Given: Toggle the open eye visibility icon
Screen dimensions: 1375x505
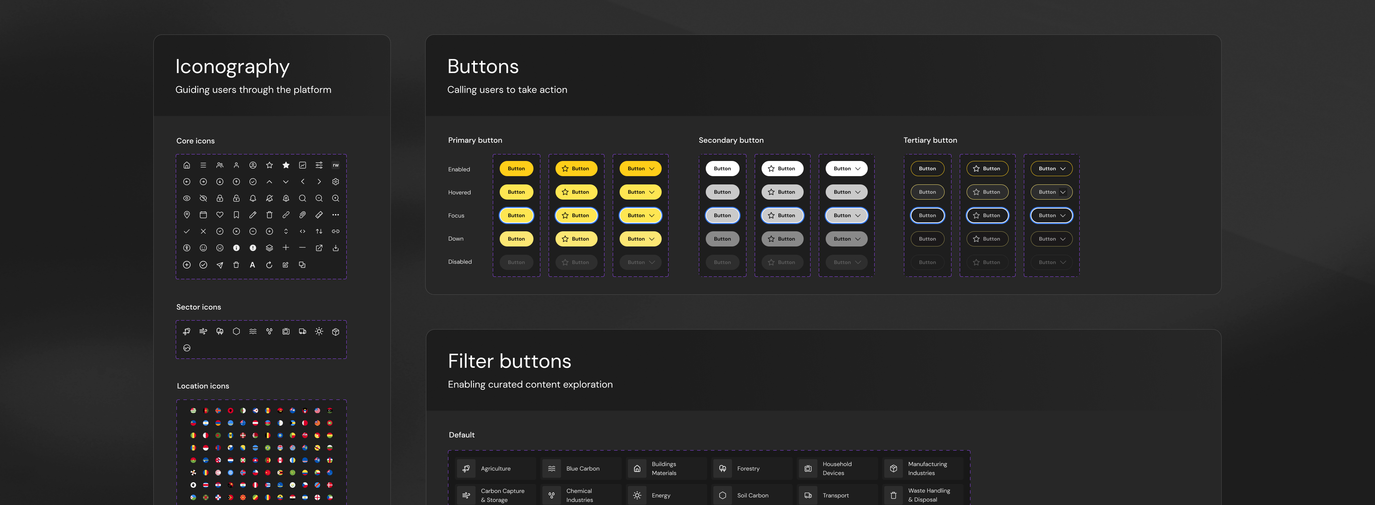Looking at the screenshot, I should [187, 199].
